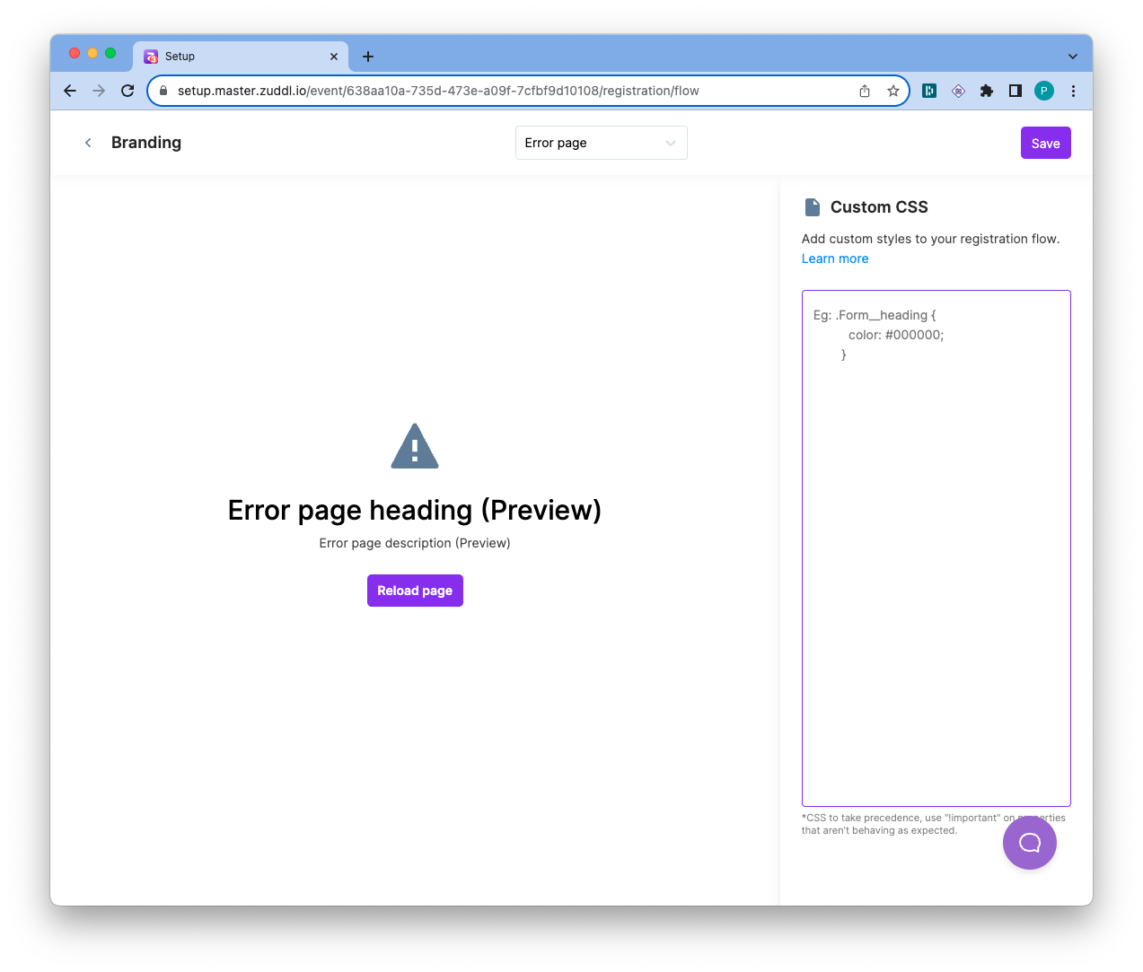The image size is (1143, 972).
Task: Open a new browser tab
Action: point(367,56)
